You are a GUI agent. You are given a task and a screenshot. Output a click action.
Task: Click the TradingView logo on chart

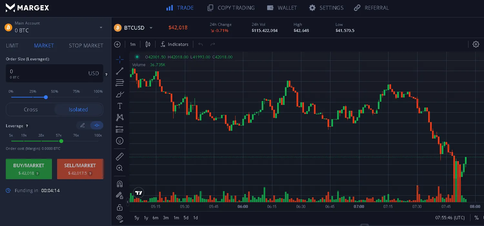pyautogui.click(x=139, y=193)
